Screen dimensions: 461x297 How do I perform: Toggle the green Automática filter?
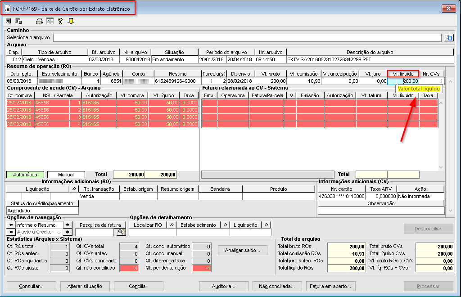[25, 175]
